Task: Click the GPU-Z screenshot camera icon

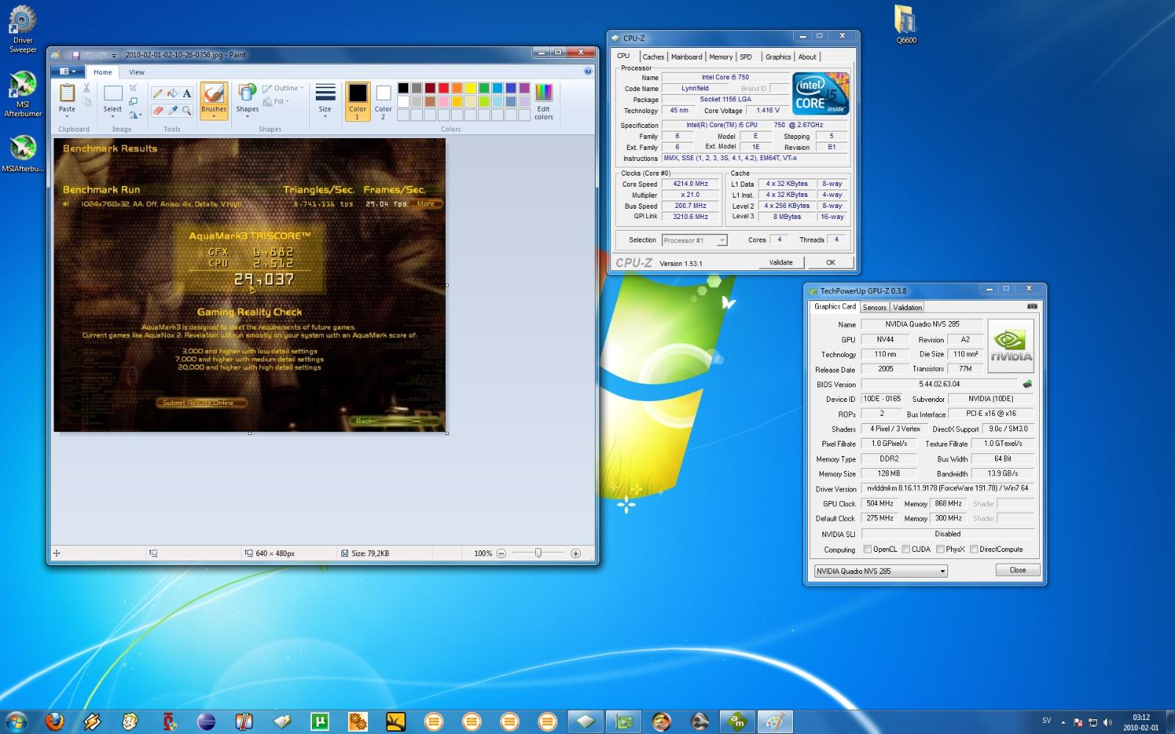Action: [x=1032, y=306]
